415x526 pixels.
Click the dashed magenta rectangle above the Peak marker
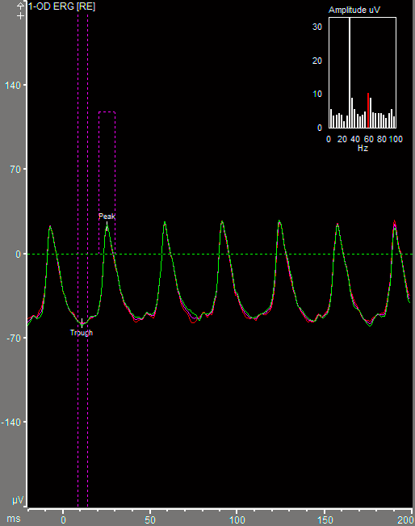tap(107, 183)
